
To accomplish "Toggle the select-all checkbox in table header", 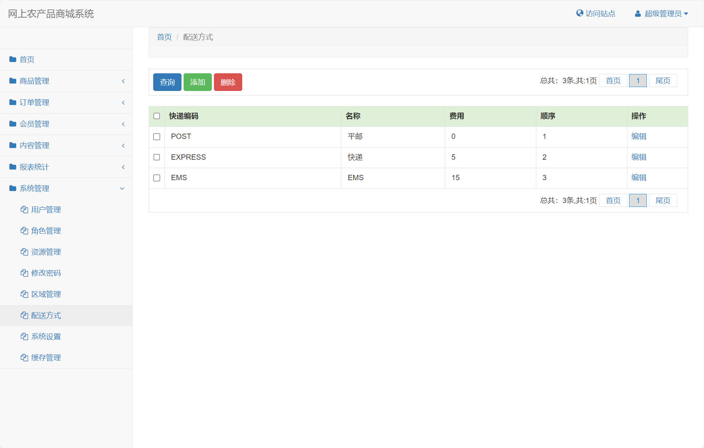I will pos(157,116).
